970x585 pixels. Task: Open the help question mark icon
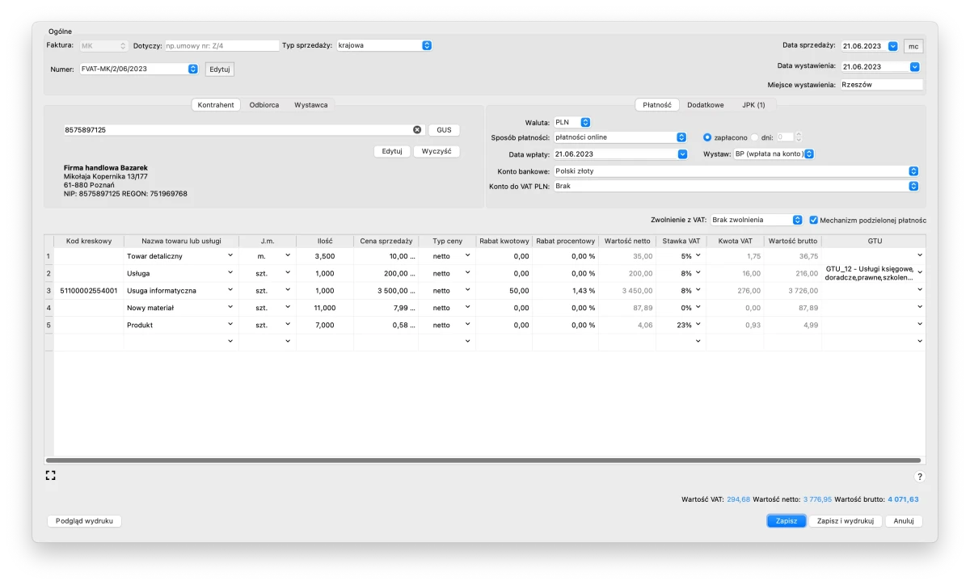click(x=919, y=477)
